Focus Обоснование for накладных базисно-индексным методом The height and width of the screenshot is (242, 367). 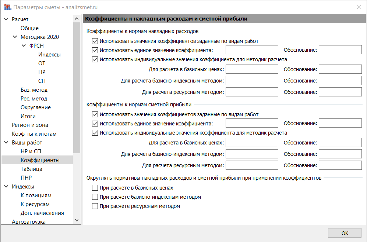[x=340, y=81]
